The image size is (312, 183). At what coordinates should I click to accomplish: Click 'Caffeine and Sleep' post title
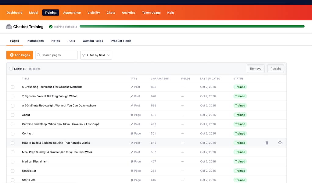[x=60, y=124]
